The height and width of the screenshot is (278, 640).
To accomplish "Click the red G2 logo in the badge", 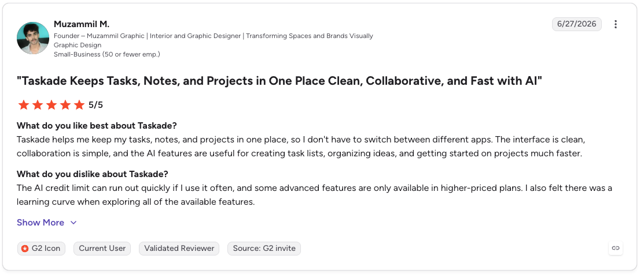I will [x=25, y=248].
